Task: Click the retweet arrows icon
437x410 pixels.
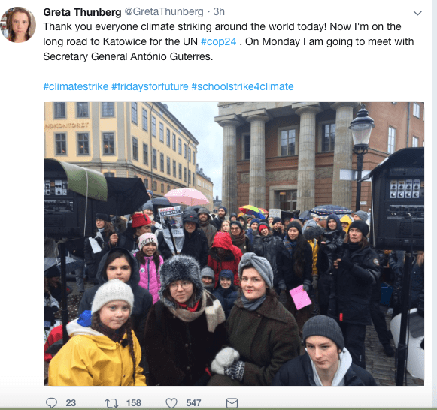Action: click(x=111, y=402)
